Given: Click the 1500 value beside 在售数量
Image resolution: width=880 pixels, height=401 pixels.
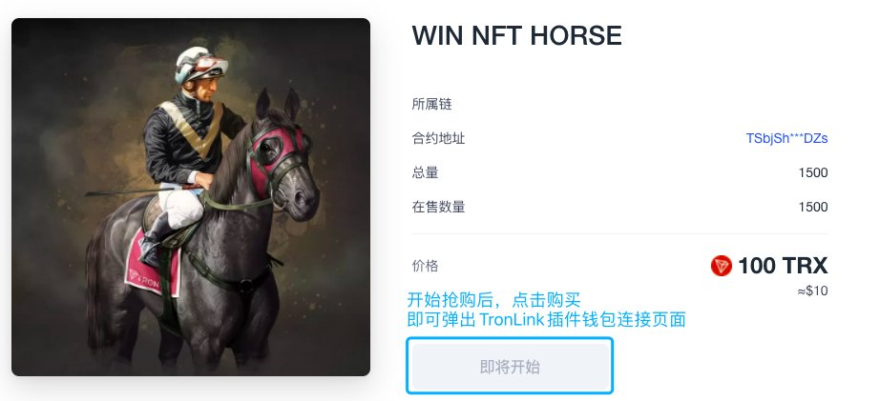Looking at the screenshot, I should pos(812,207).
